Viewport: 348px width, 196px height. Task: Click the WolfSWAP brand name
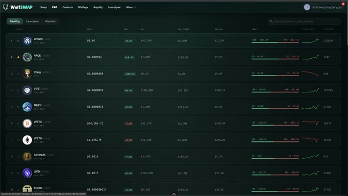click(21, 7)
